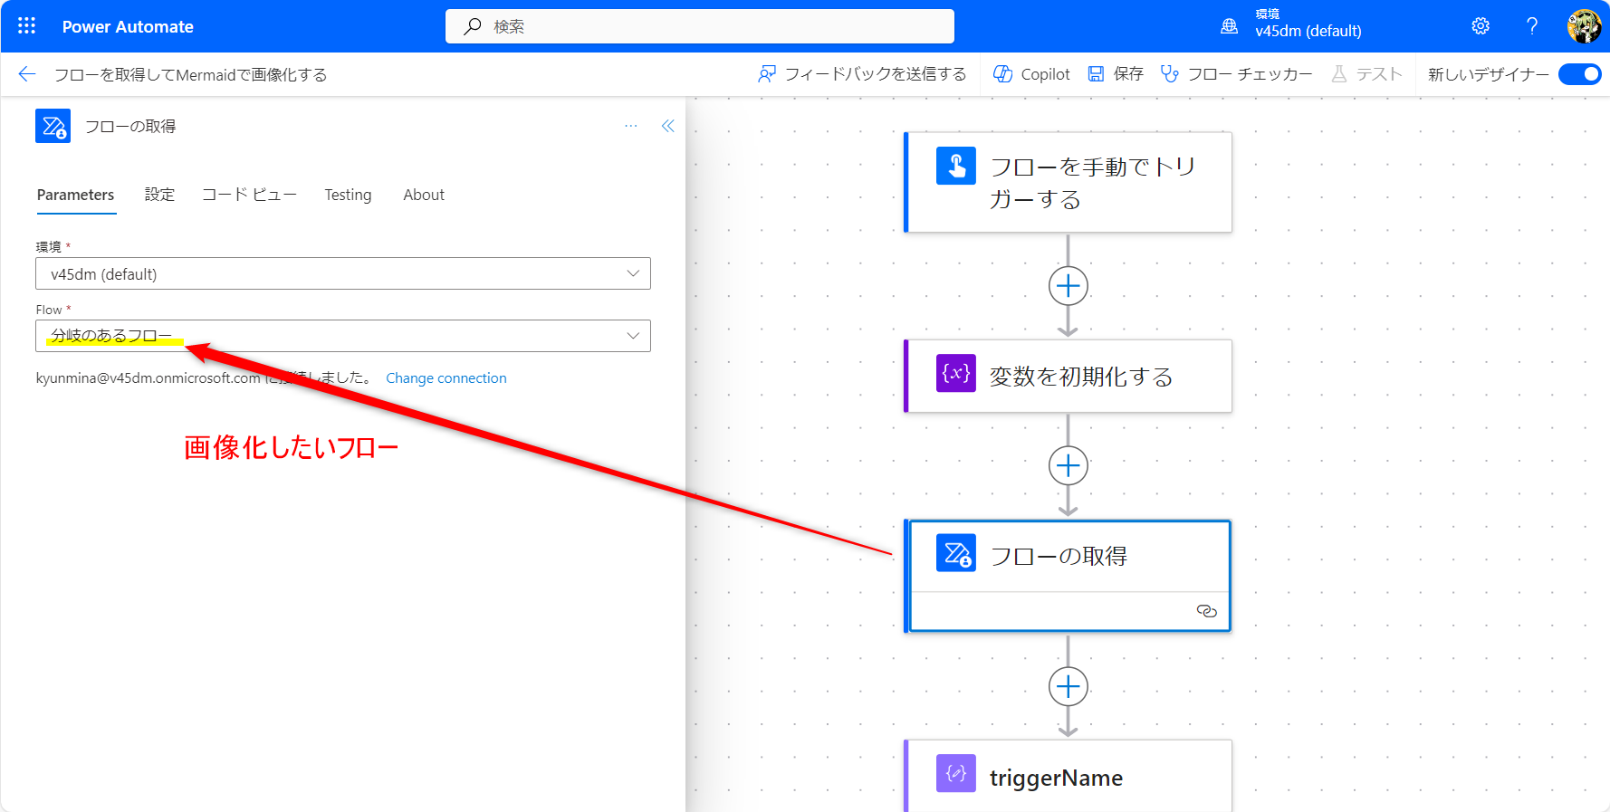Click the フローの取得 icon in panel header

point(53,126)
